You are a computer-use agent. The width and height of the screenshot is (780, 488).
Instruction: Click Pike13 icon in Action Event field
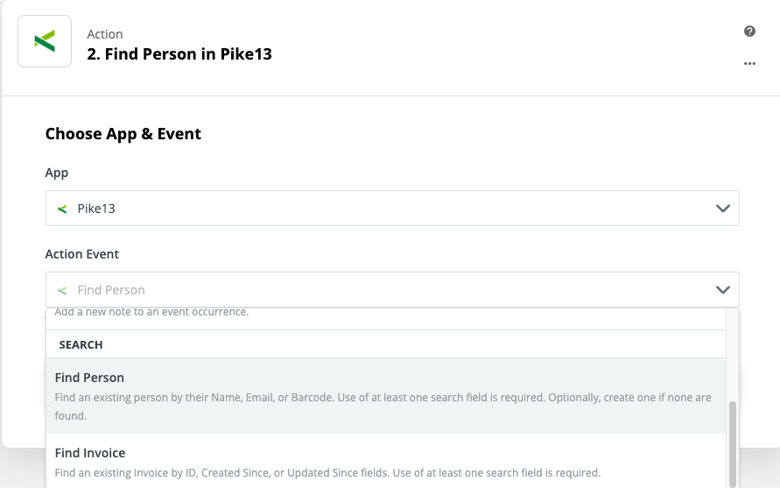(x=62, y=290)
